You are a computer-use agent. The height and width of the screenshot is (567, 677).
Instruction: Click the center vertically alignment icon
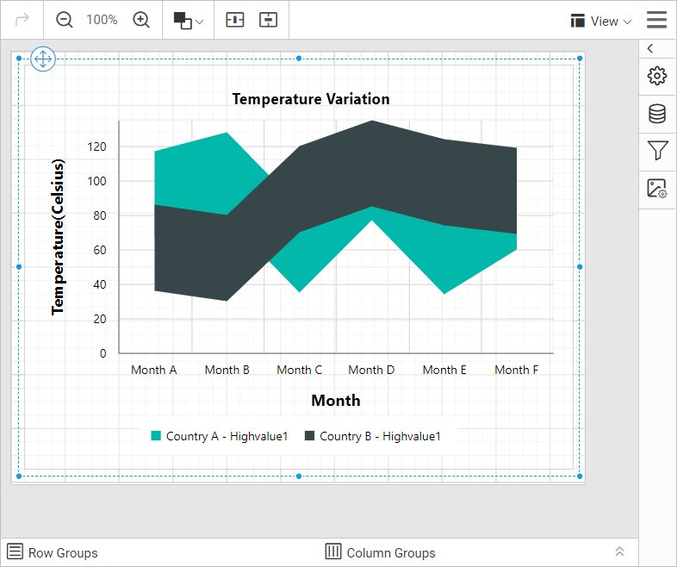(268, 20)
